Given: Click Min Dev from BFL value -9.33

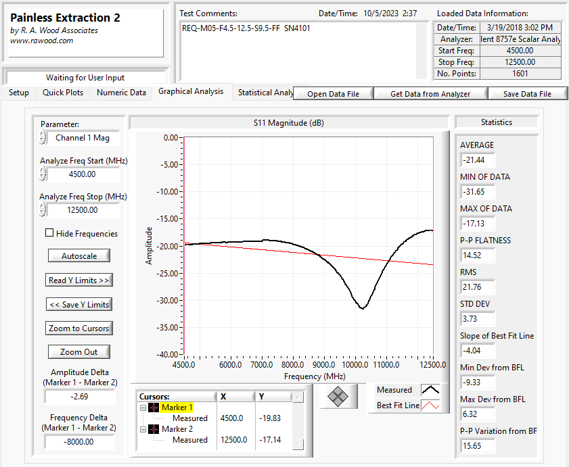Looking at the screenshot, I should click(477, 382).
